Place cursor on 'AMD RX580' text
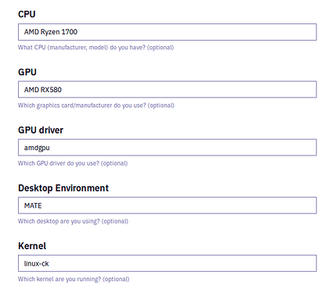 43,90
